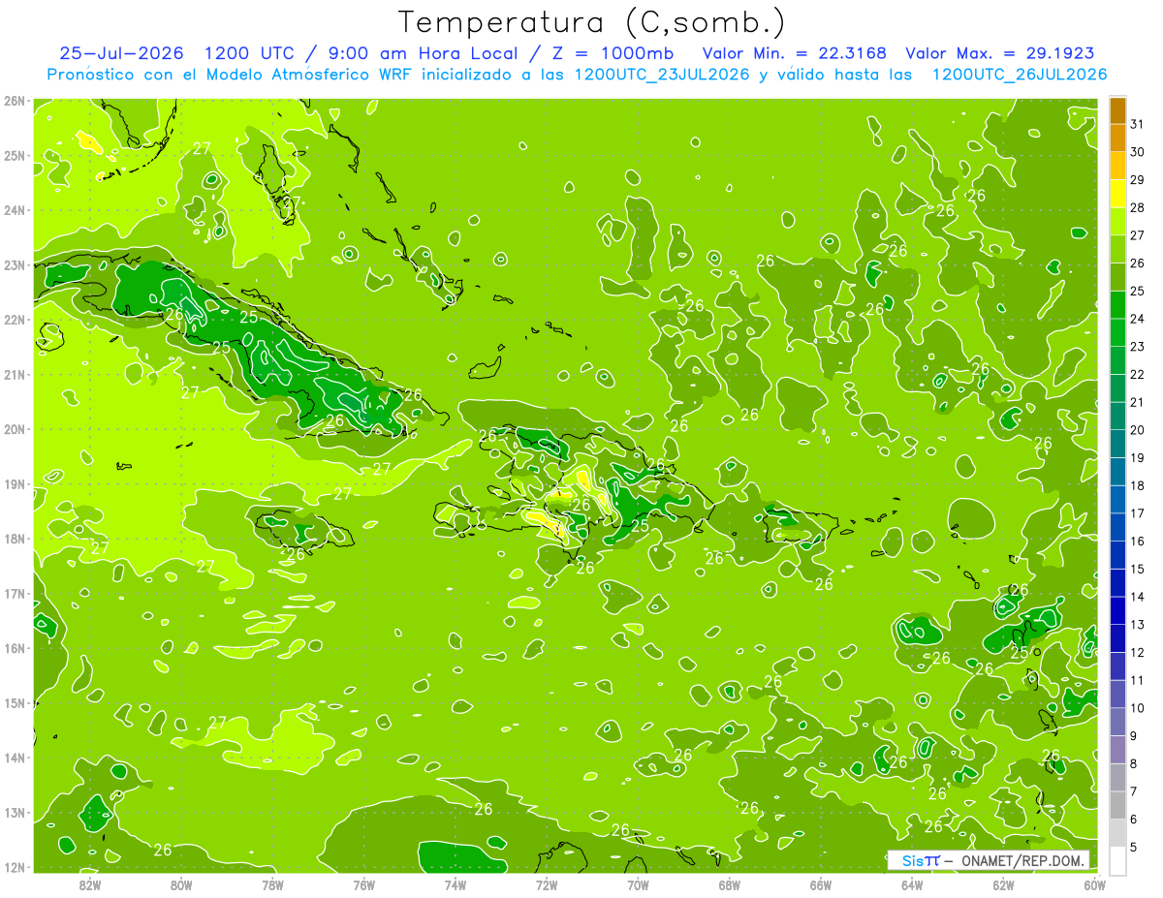This screenshot has width=1163, height=898.
Task: Click the '12N' latitude axis label
Action: tap(15, 867)
